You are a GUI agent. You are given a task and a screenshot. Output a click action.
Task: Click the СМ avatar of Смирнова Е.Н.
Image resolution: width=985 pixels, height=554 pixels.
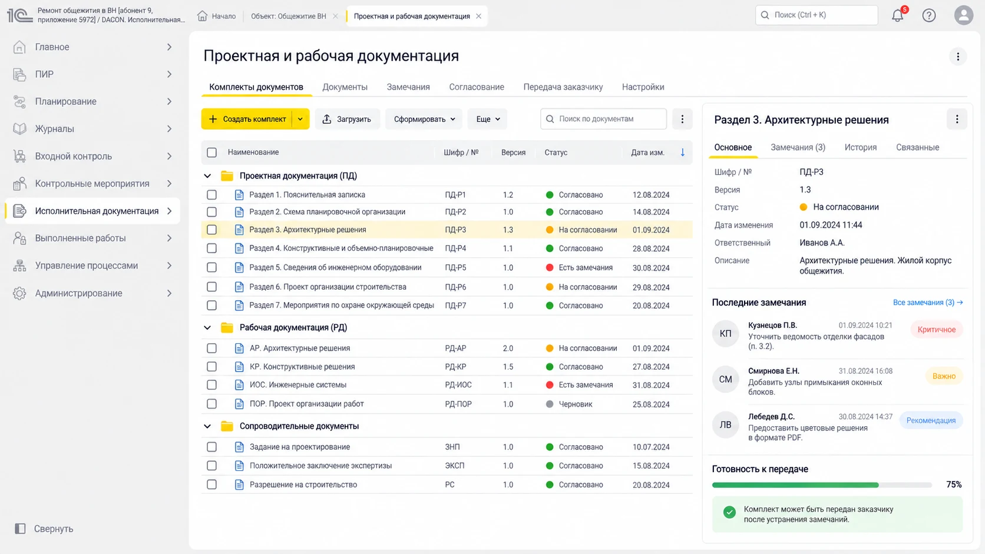[x=726, y=380]
